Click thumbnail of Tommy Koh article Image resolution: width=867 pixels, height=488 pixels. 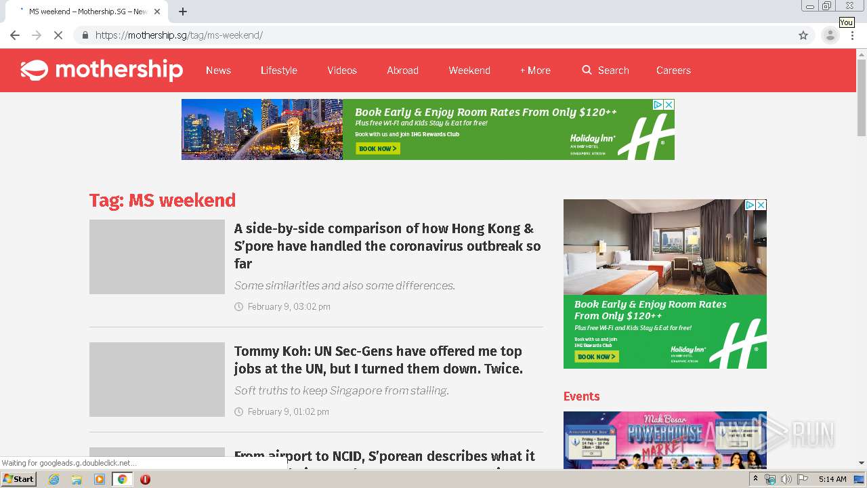coord(157,380)
